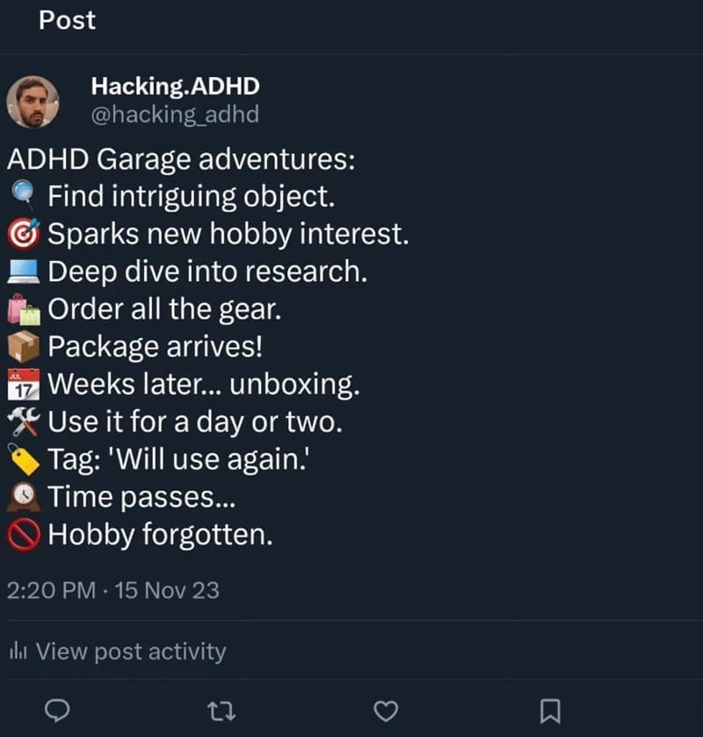703x737 pixels.
Task: Click the Hacking.ADHD display name
Action: pos(175,86)
